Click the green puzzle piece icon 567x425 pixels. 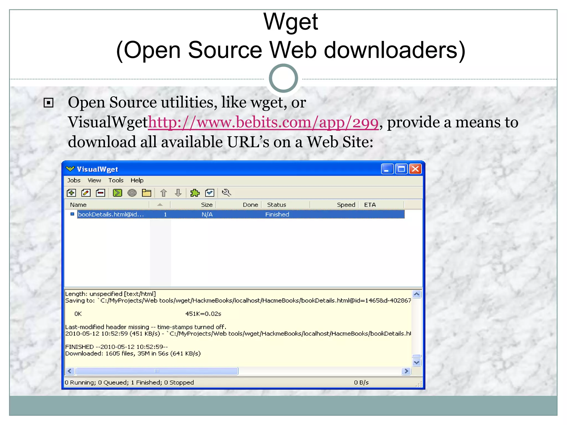pos(195,193)
